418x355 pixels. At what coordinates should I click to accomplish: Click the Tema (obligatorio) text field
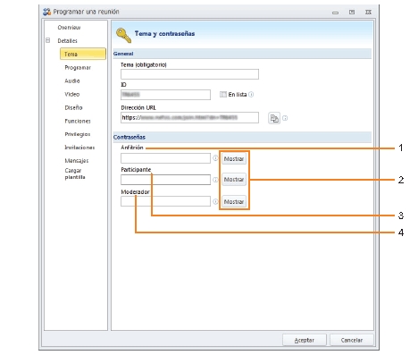point(189,74)
